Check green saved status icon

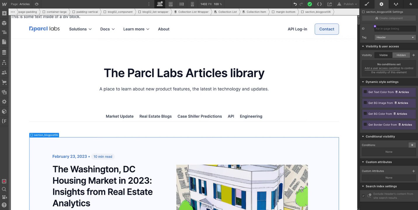point(310,4)
